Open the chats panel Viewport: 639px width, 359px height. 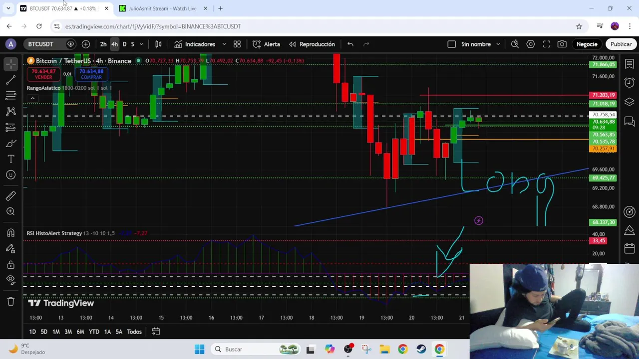pyautogui.click(x=630, y=121)
